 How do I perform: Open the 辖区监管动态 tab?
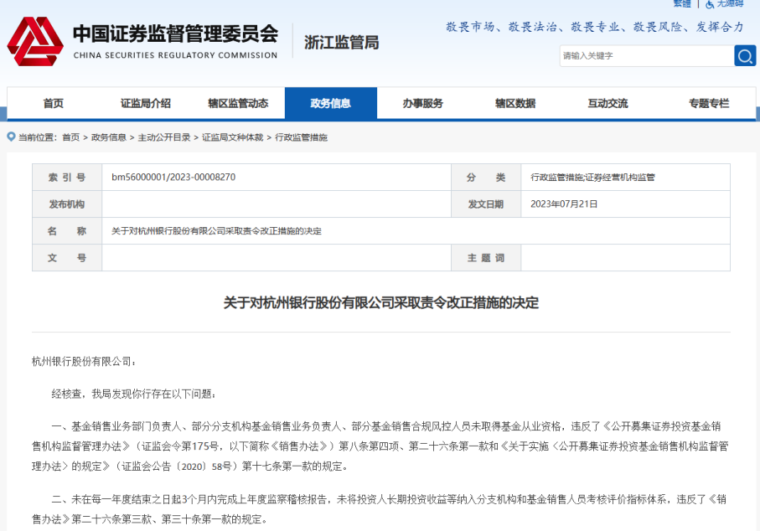pos(238,104)
